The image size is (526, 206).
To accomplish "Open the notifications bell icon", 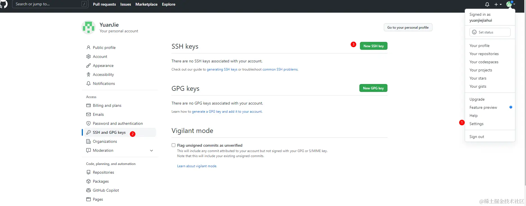I will pyautogui.click(x=487, y=4).
